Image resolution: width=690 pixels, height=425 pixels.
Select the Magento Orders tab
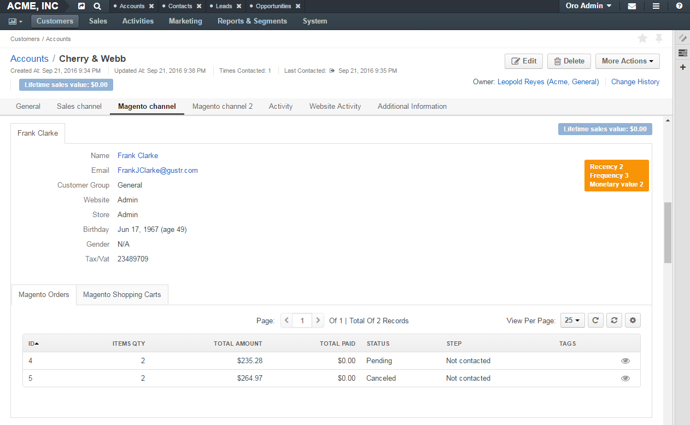click(44, 294)
